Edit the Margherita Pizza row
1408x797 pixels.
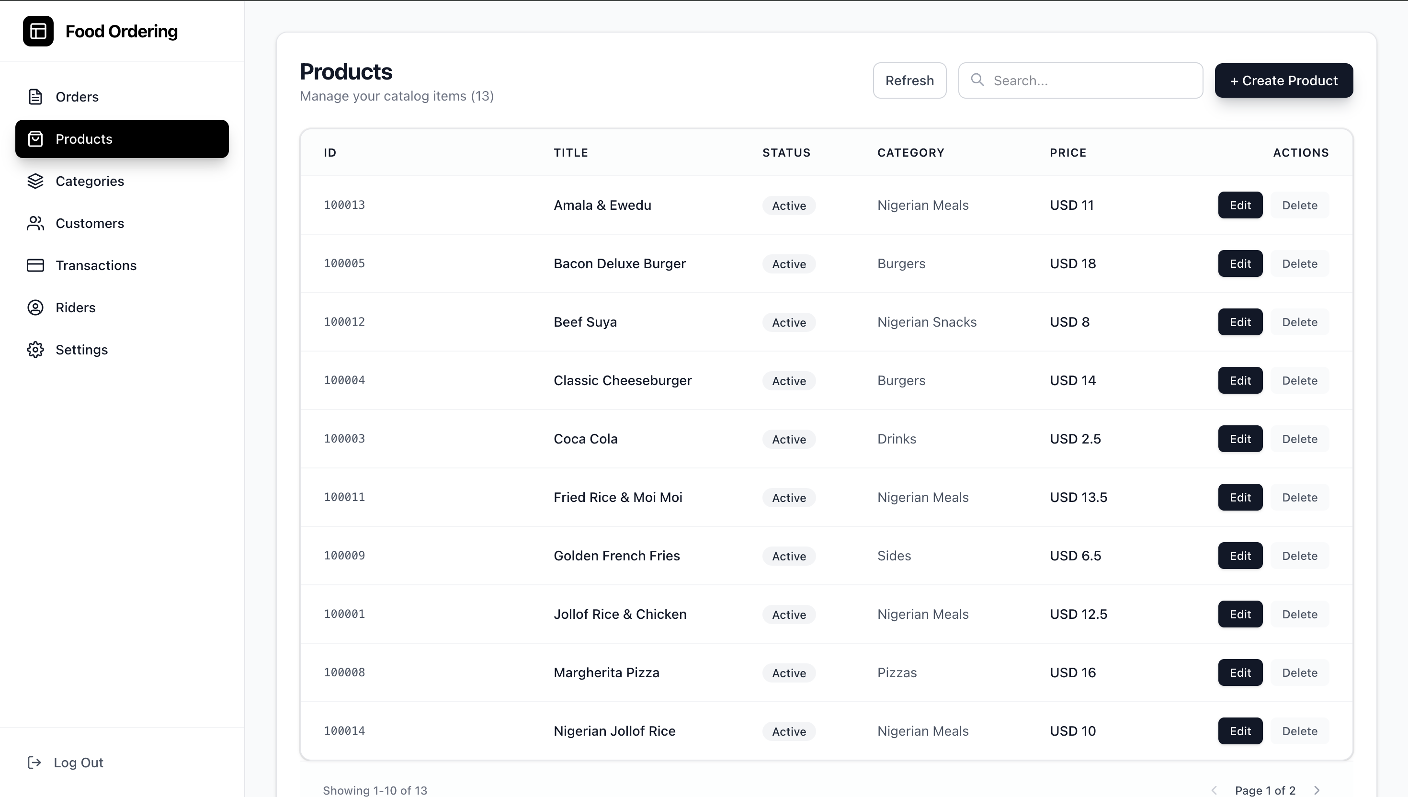click(1239, 673)
